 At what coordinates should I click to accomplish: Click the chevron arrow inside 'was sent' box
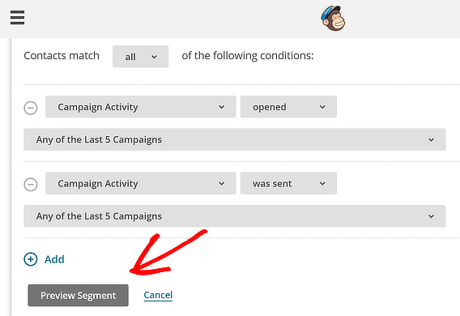pos(322,184)
